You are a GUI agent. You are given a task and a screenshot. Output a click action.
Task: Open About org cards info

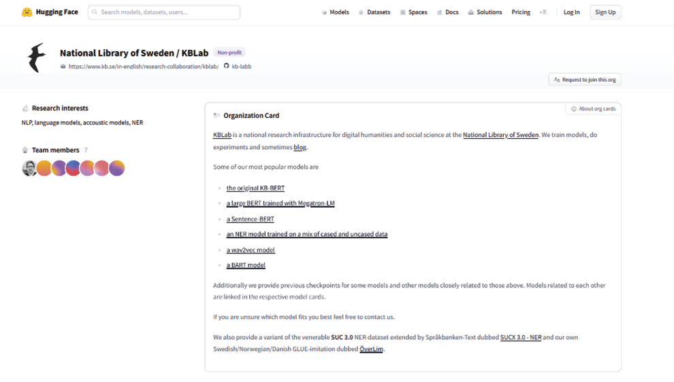click(593, 109)
